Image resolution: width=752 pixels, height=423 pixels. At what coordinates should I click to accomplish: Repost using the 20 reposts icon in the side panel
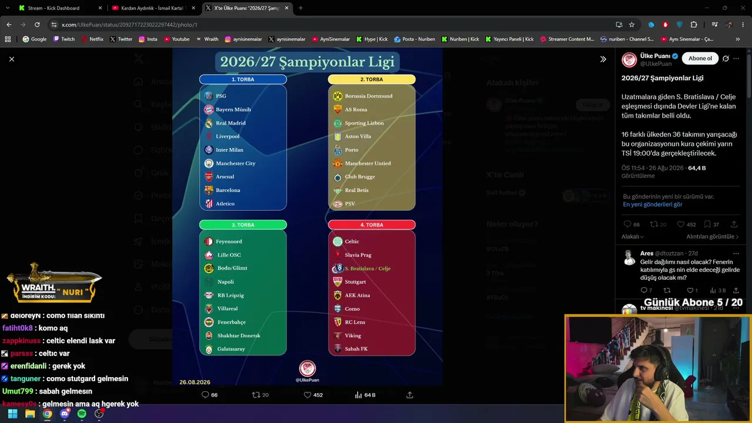tap(654, 224)
